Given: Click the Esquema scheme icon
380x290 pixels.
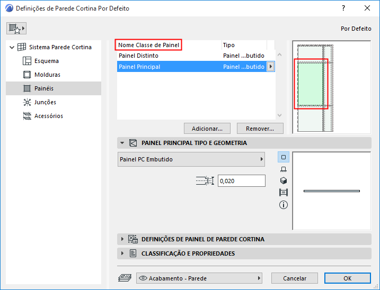Looking at the screenshot, I should coord(27,61).
